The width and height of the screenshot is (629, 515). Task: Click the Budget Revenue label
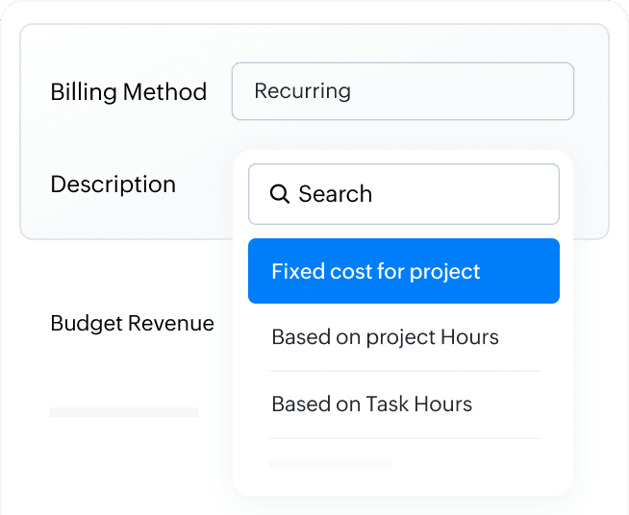[x=132, y=324]
